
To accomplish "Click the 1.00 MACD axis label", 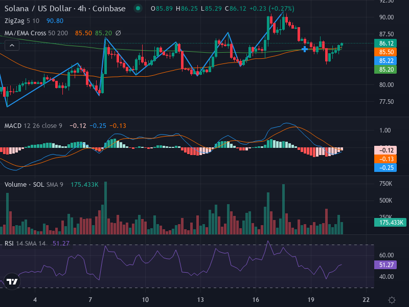I will (385, 130).
